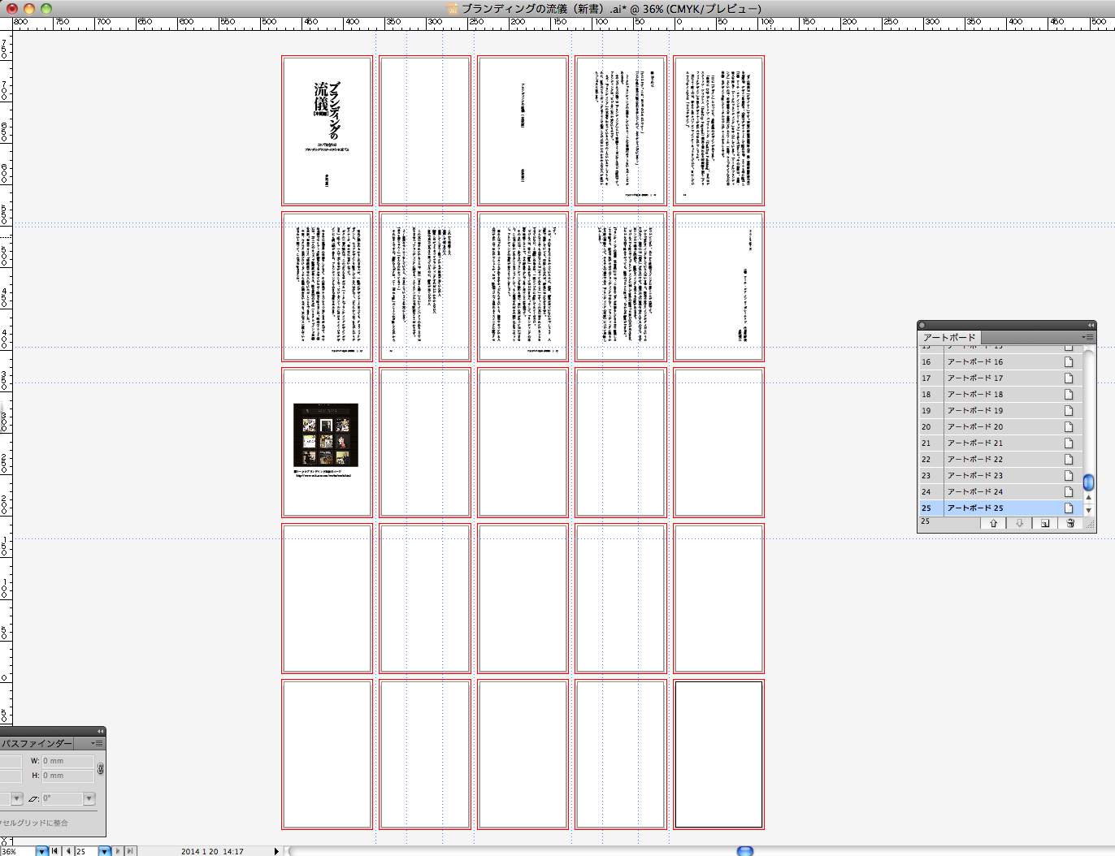
Task: Click the shear angle 0° field
Action: pos(63,798)
